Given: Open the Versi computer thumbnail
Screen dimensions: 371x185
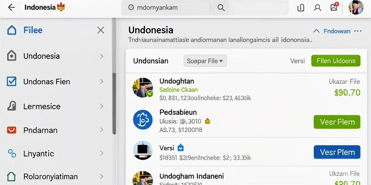Looking at the screenshot, I should pyautogui.click(x=143, y=151).
